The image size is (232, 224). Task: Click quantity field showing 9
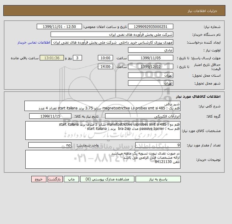[x=158, y=145]
